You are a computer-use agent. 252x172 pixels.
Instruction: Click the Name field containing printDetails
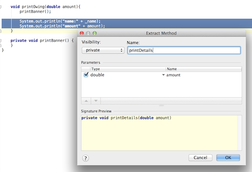(x=184, y=50)
